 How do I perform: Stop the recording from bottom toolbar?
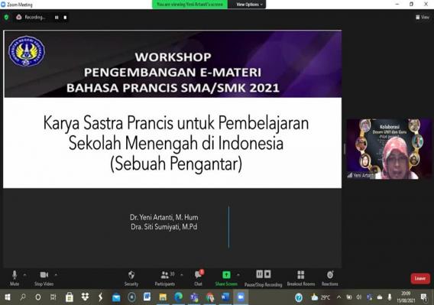(267, 274)
